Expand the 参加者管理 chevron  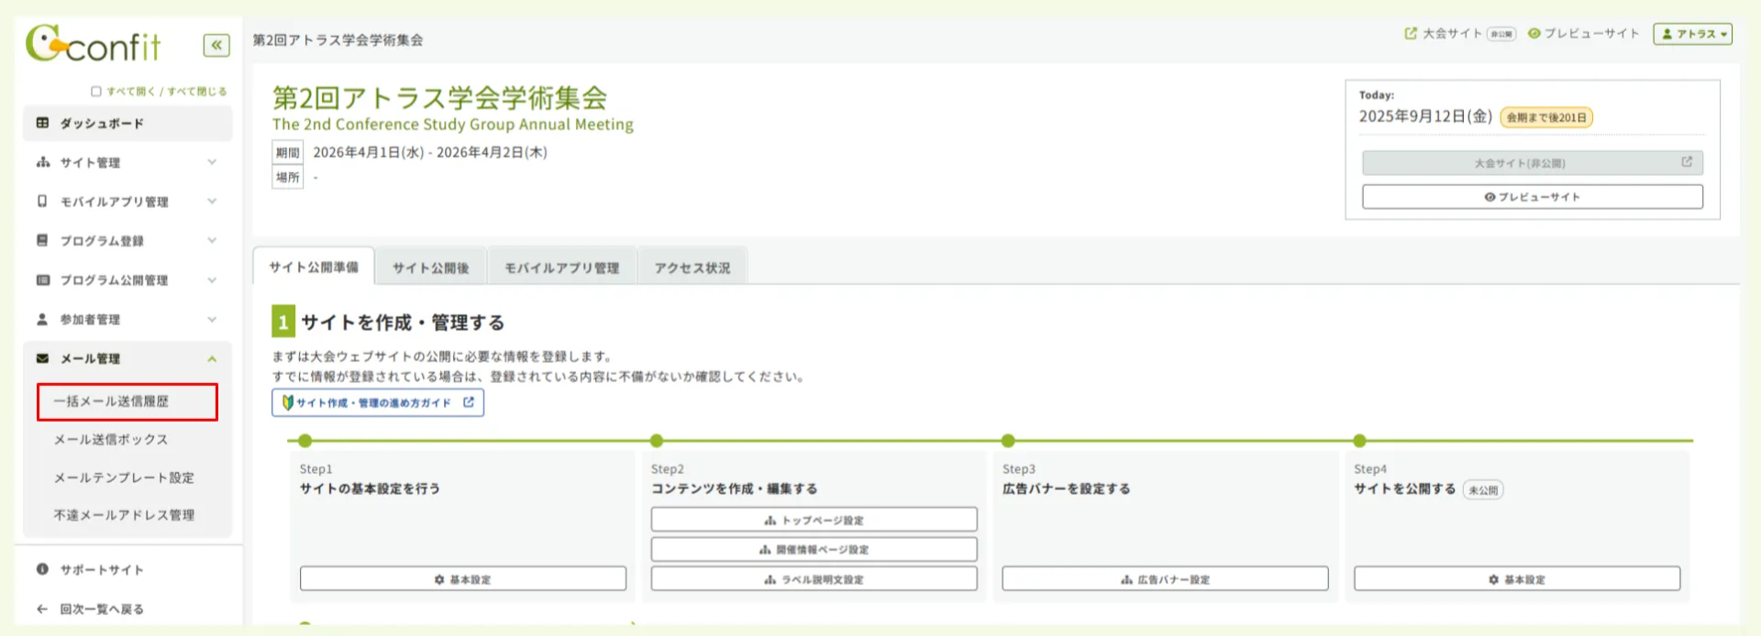pos(212,319)
